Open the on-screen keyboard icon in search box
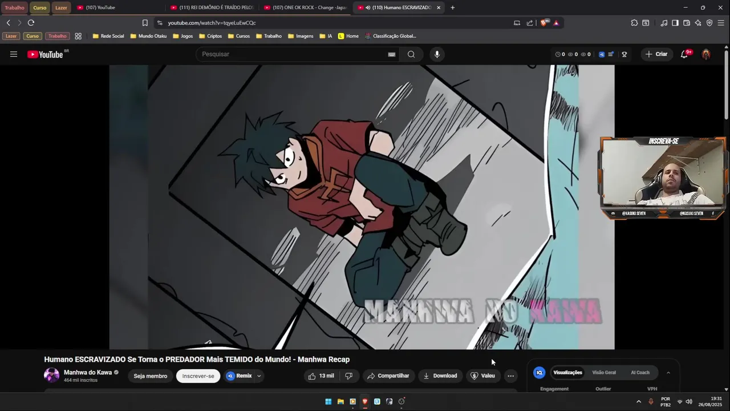This screenshot has height=411, width=730. pyautogui.click(x=392, y=54)
